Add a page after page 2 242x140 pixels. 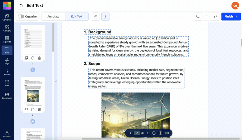click(33, 122)
